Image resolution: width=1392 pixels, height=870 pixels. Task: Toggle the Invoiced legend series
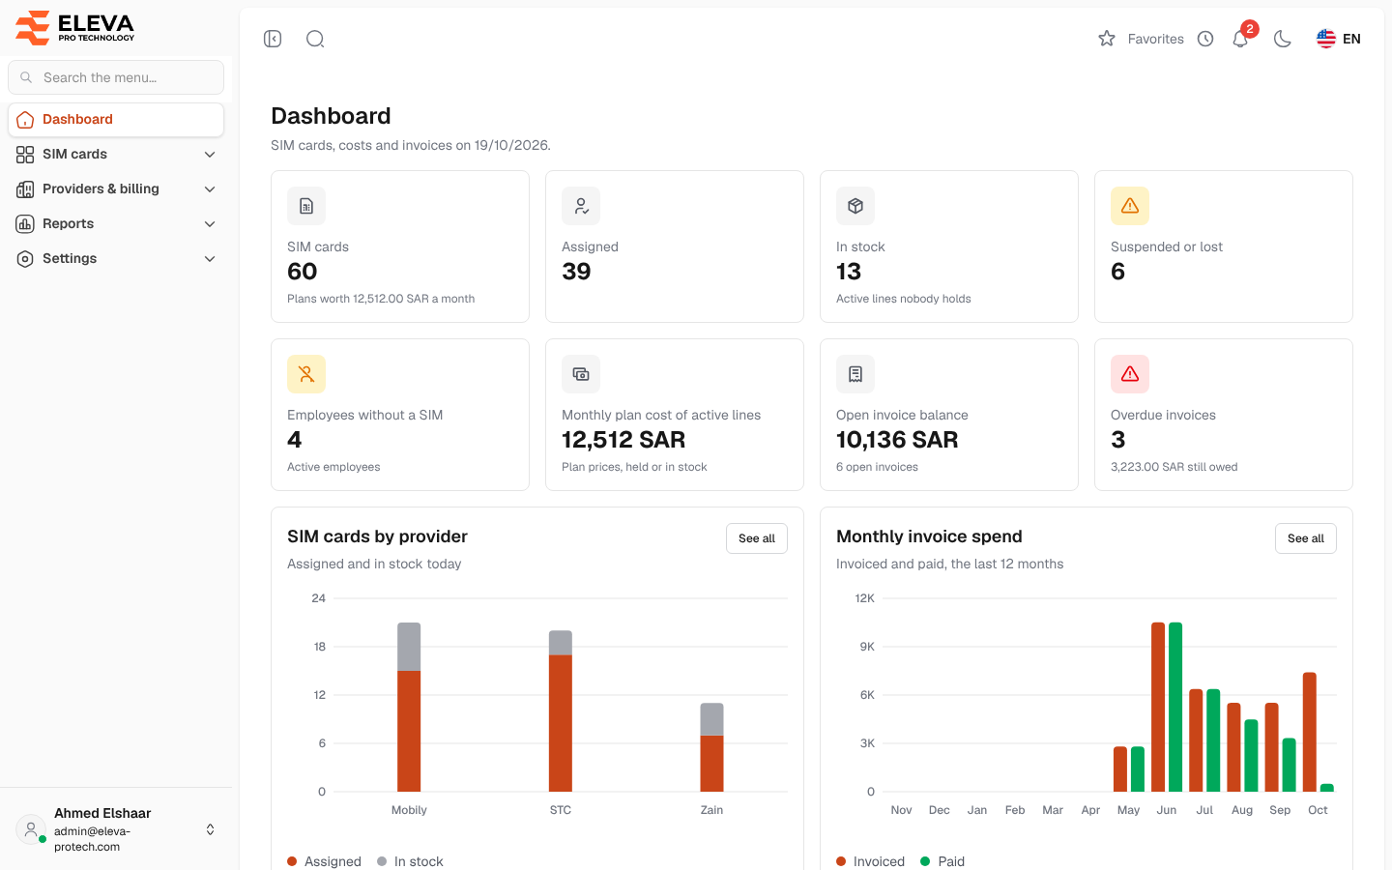coord(870,861)
